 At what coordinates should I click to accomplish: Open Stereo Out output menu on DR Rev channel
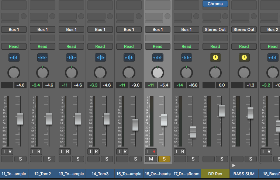click(x=215, y=29)
